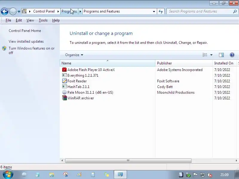Toggle the preview pane icon
The image size is (239, 179).
(x=221, y=55)
